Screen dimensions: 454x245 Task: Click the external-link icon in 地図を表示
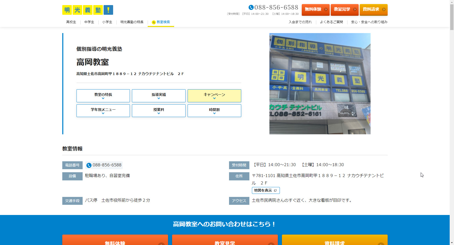tap(275, 190)
